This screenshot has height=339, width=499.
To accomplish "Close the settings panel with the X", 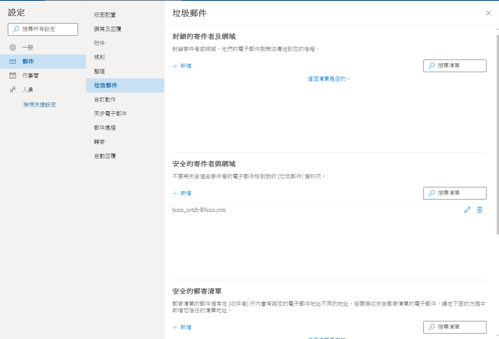I will pos(488,13).
